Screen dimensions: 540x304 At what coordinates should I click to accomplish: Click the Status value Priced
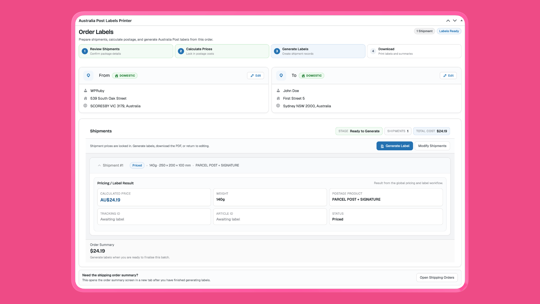point(338,219)
